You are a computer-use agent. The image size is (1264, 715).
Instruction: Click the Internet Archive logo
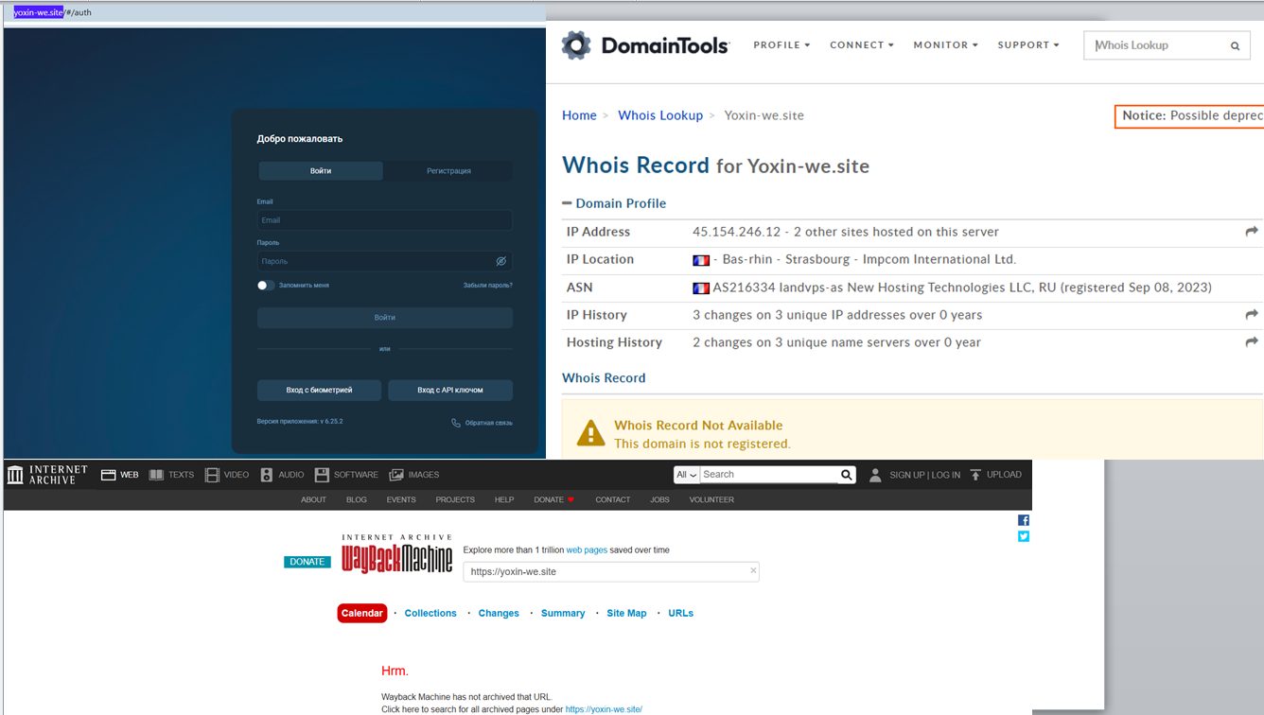(x=46, y=475)
